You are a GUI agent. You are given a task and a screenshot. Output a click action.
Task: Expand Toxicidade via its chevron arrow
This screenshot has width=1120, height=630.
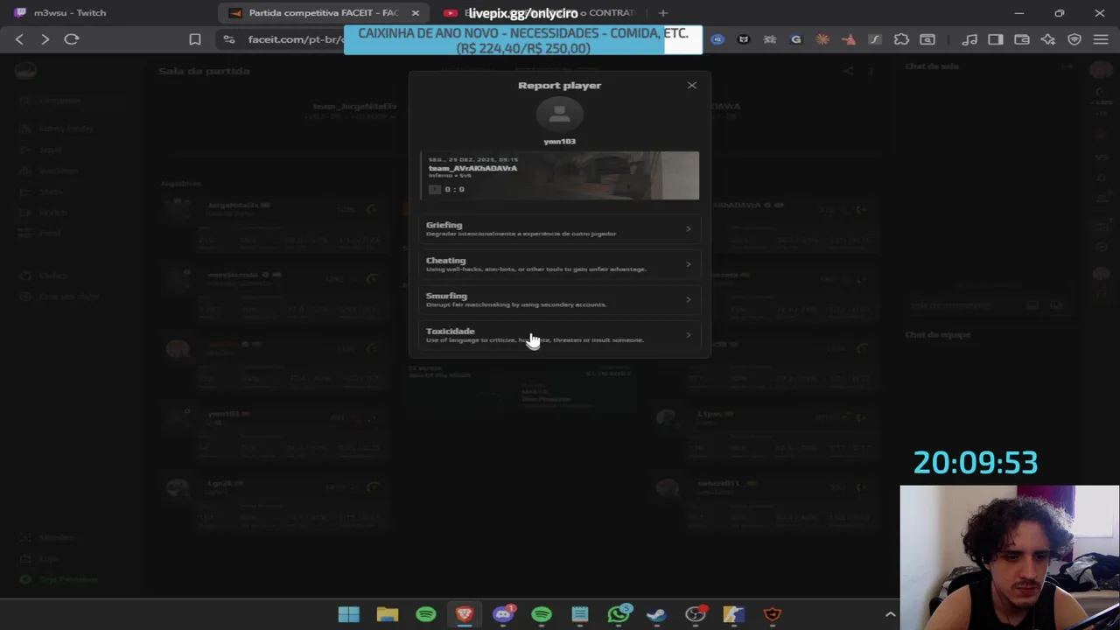[688, 335]
